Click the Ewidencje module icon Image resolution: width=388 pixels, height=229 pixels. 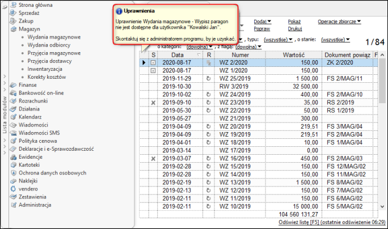tap(14, 157)
